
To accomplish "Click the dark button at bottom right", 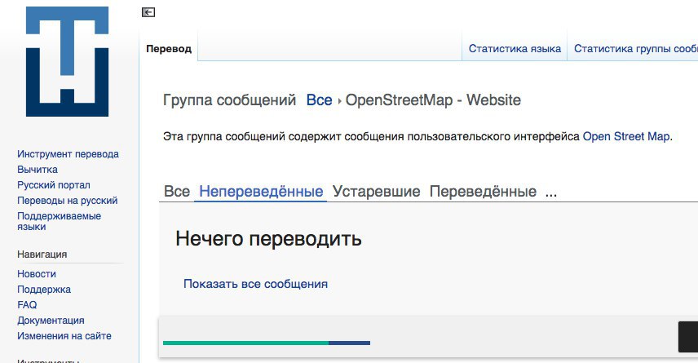I will coord(688,337).
